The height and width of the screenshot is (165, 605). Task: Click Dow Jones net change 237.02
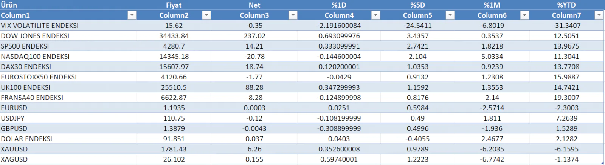coord(254,36)
